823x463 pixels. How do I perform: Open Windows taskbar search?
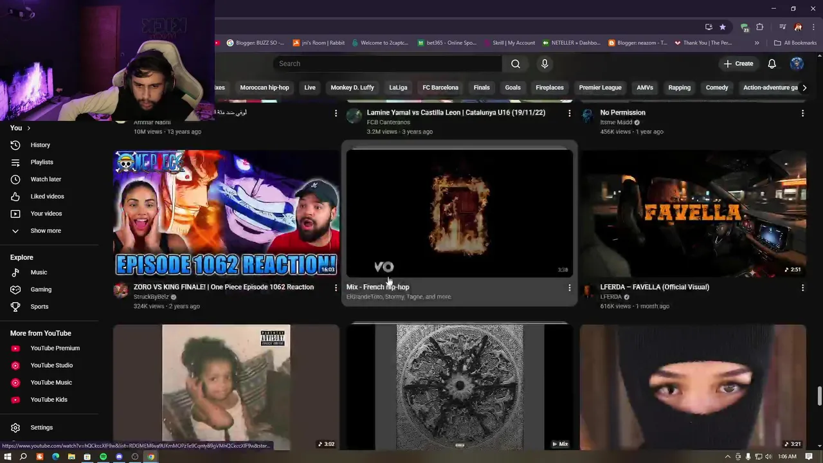pos(23,457)
